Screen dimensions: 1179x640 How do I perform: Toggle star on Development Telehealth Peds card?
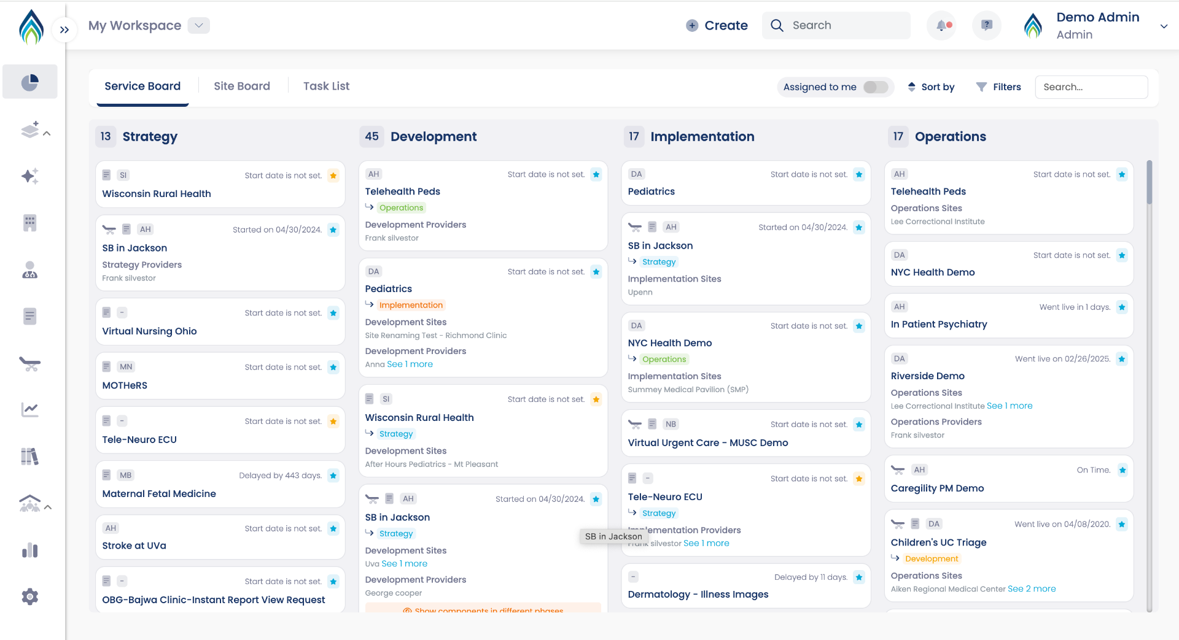[596, 174]
